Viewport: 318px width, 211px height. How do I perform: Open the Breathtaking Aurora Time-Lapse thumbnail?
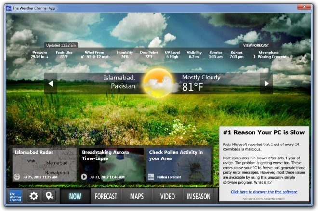point(112,165)
